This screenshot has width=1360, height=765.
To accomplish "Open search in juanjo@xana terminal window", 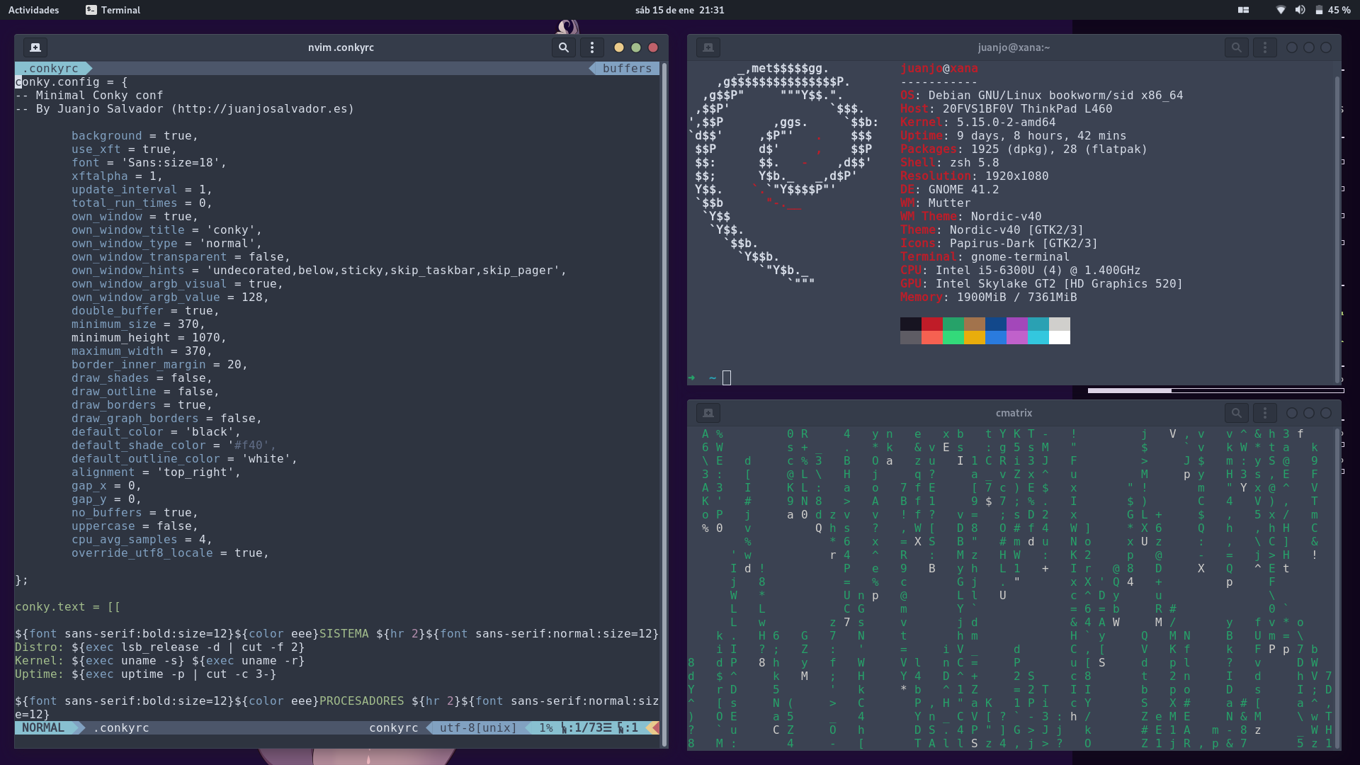I will 1236,47.
